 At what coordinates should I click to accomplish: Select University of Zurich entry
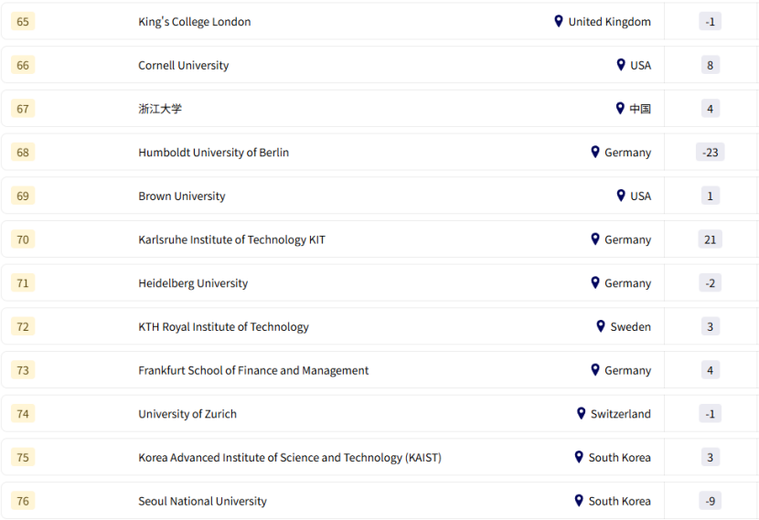(187, 414)
